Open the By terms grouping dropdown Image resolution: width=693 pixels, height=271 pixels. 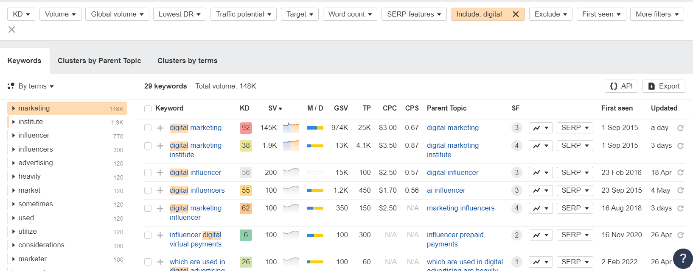31,86
